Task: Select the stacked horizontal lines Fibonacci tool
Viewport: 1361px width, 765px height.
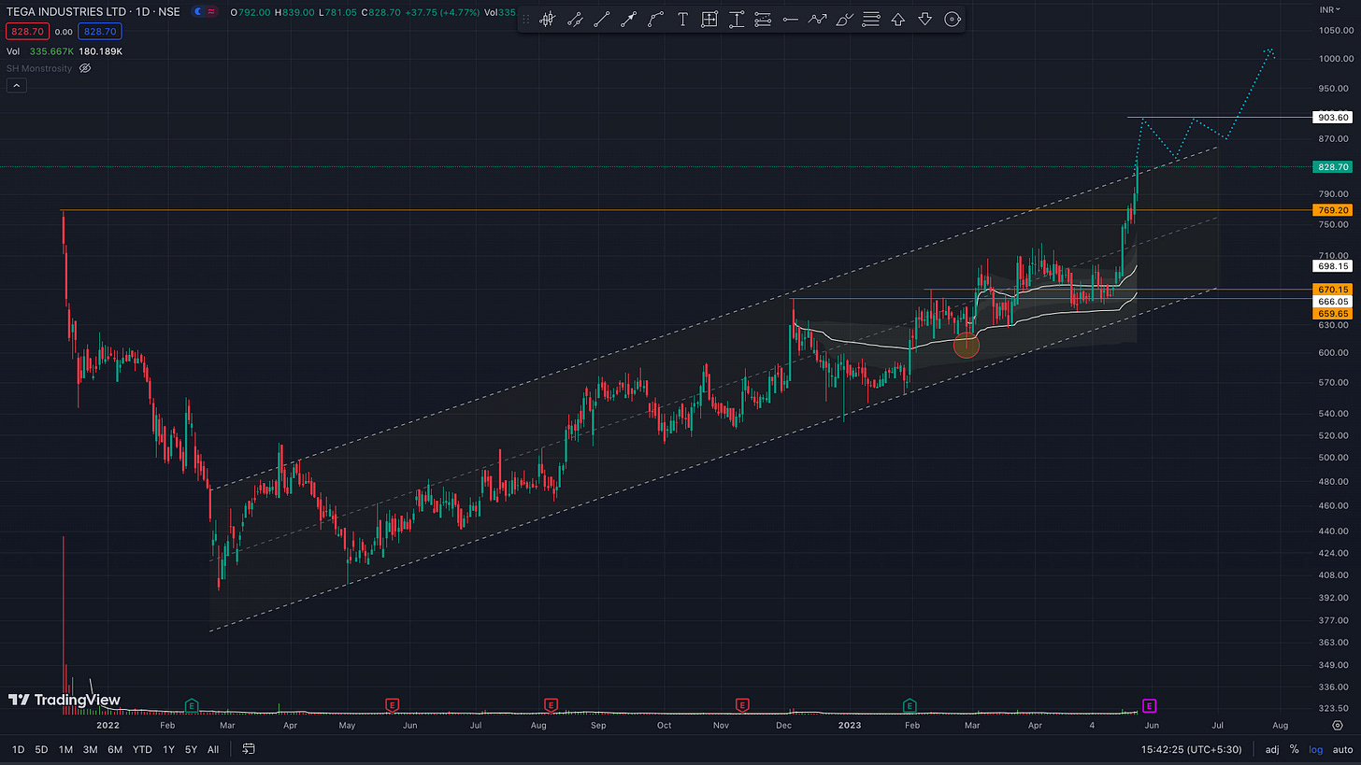Action: [x=871, y=19]
